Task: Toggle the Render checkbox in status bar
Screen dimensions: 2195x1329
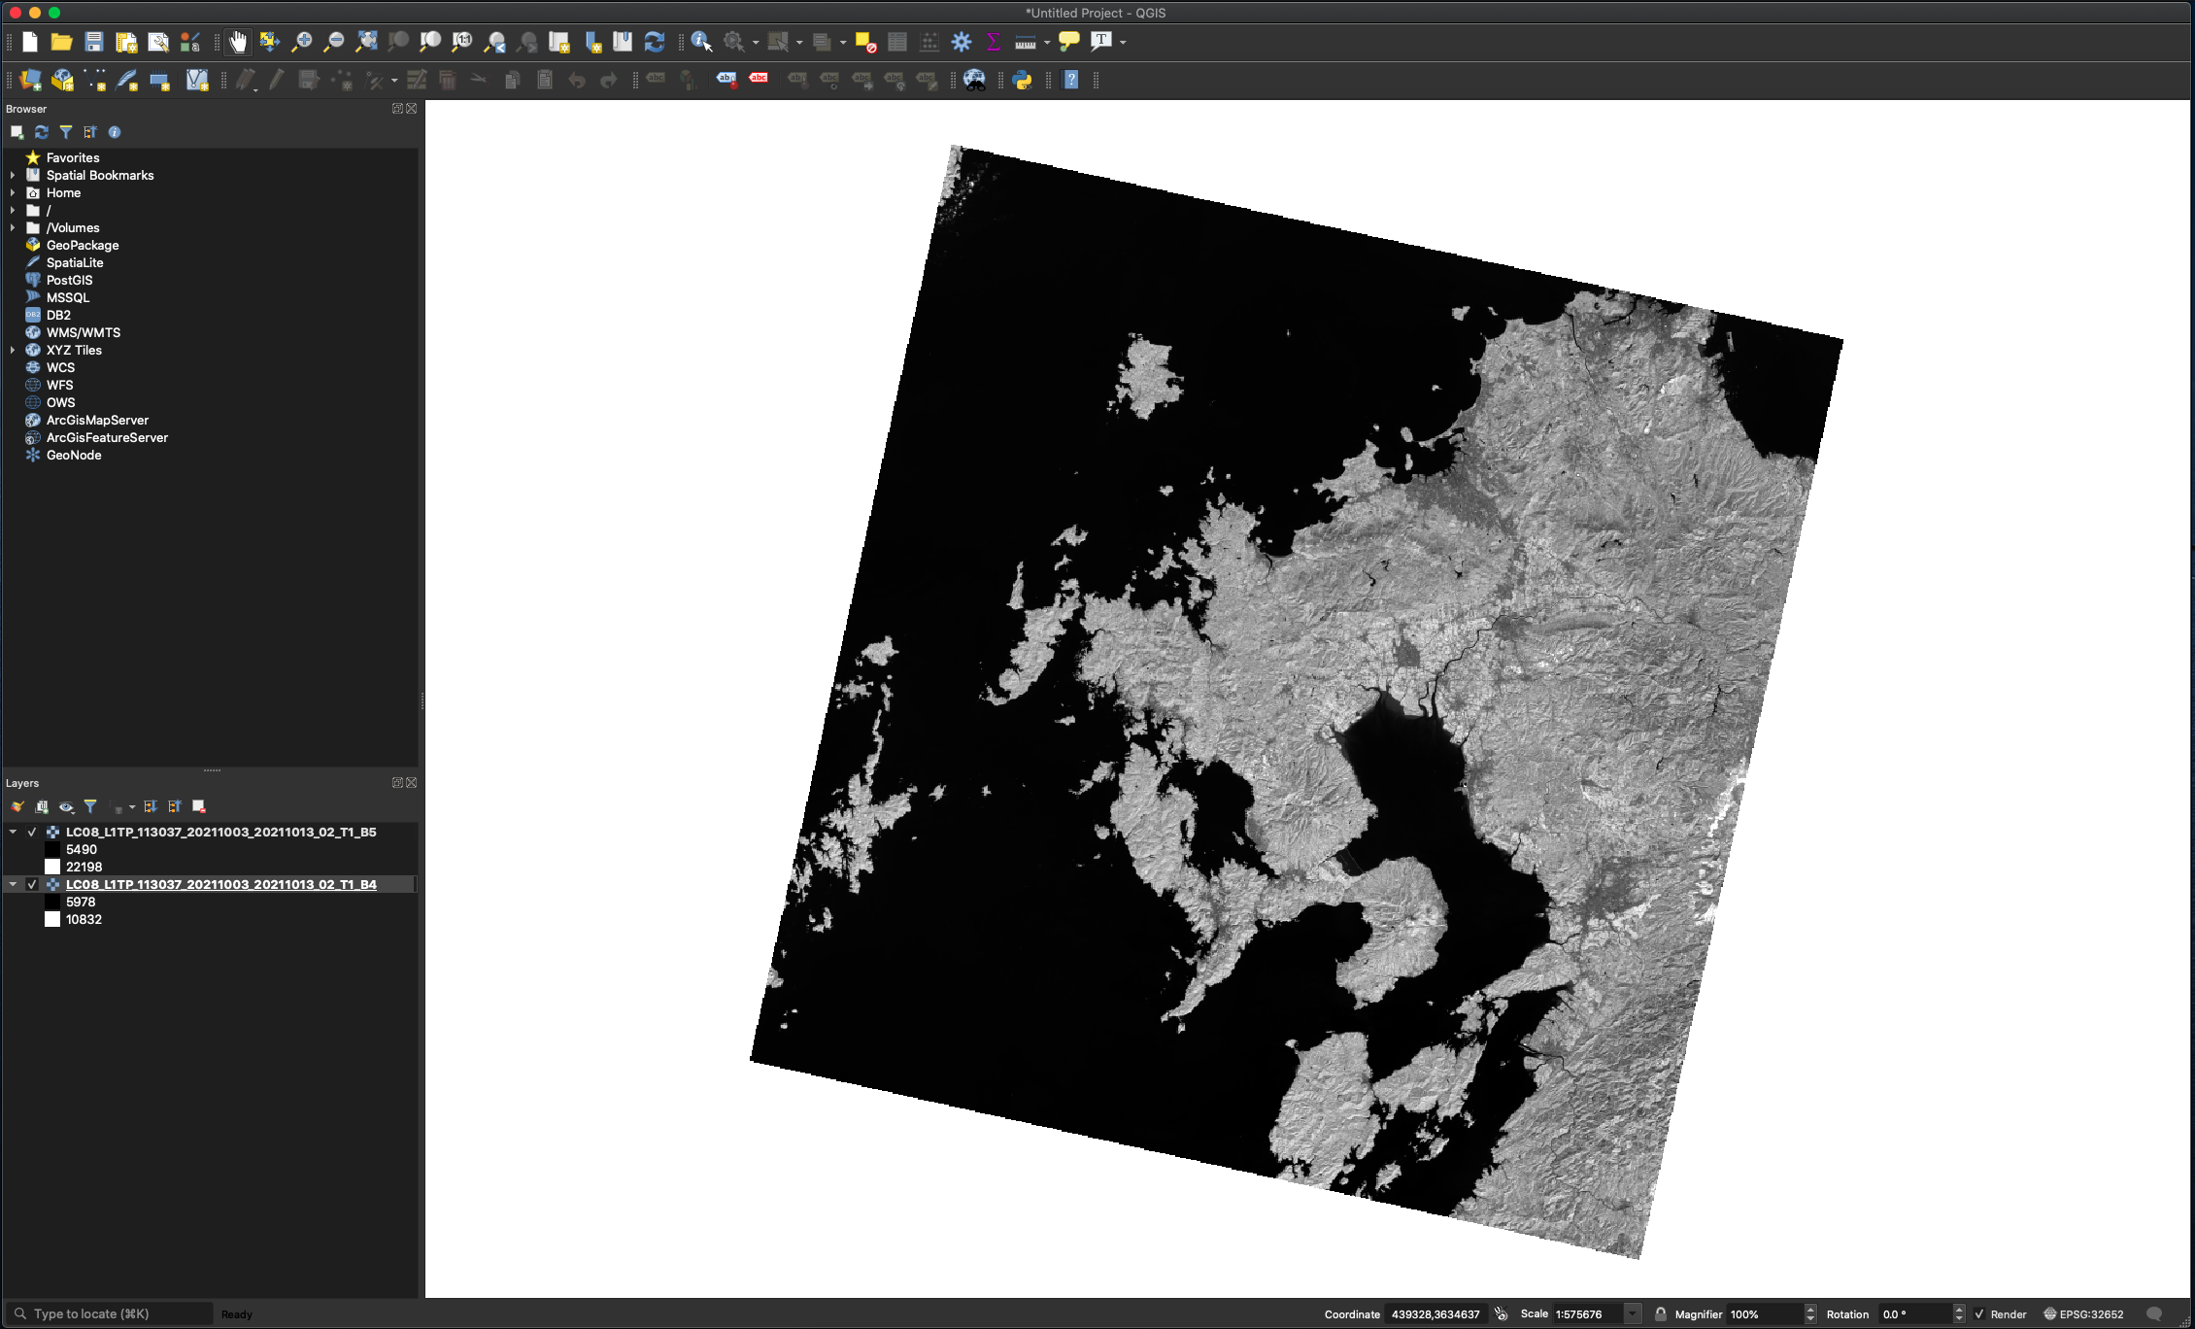Action: click(x=1979, y=1314)
